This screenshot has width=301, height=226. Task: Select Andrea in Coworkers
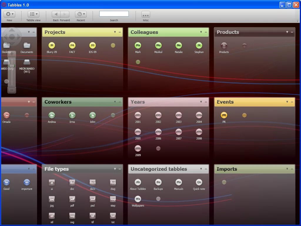point(52,115)
